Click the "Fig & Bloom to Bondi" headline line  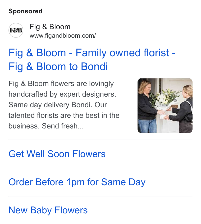(x=58, y=67)
